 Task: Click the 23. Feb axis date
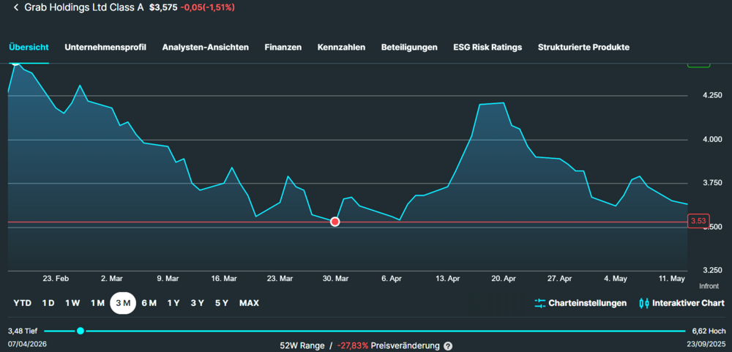point(56,278)
